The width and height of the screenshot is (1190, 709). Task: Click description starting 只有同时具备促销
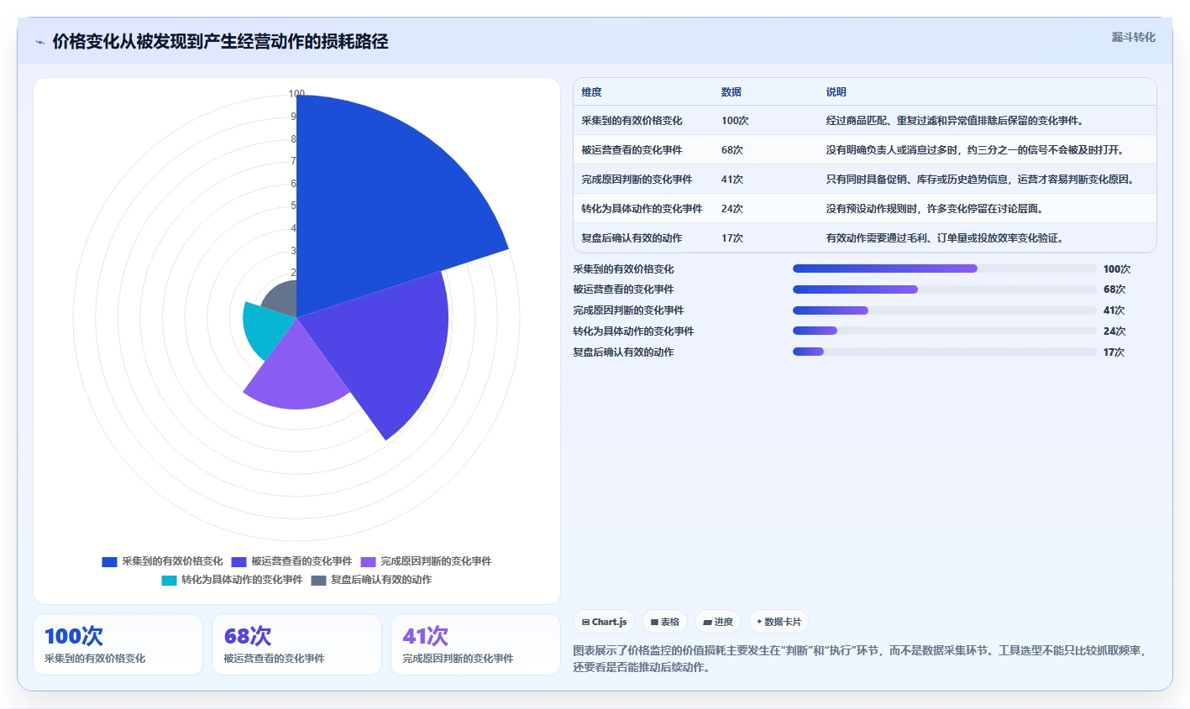click(x=982, y=180)
